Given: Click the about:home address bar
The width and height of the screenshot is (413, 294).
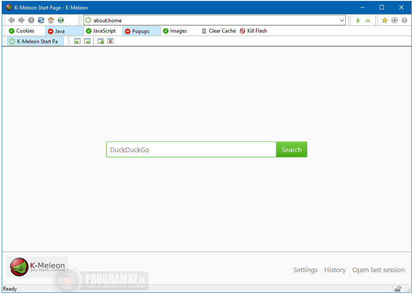Looking at the screenshot, I should [x=215, y=20].
